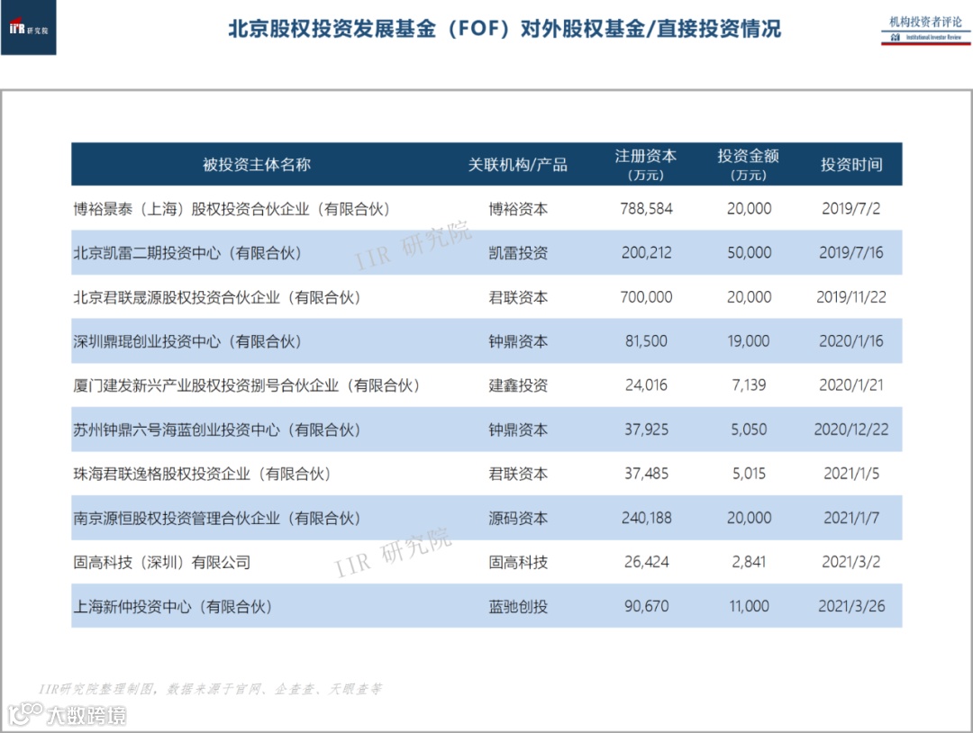Click the date 2021/3/26

pyautogui.click(x=851, y=606)
